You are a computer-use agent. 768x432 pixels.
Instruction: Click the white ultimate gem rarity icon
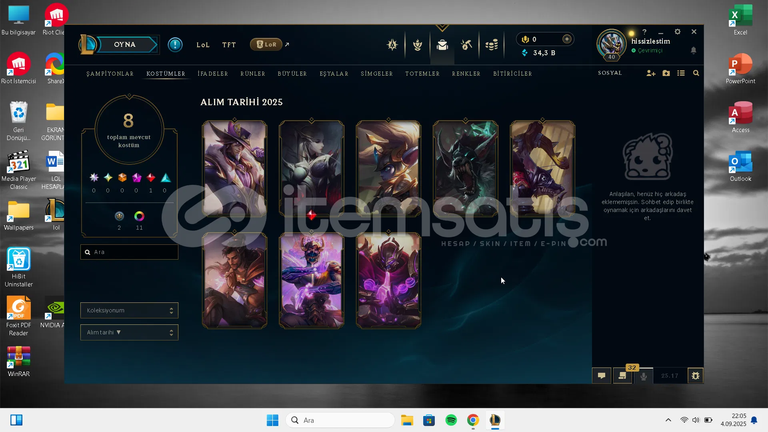click(94, 178)
